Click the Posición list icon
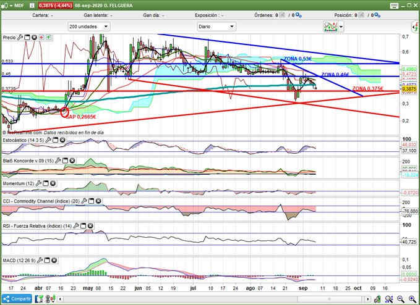The height and width of the screenshot is (305, 420). pyautogui.click(x=361, y=15)
